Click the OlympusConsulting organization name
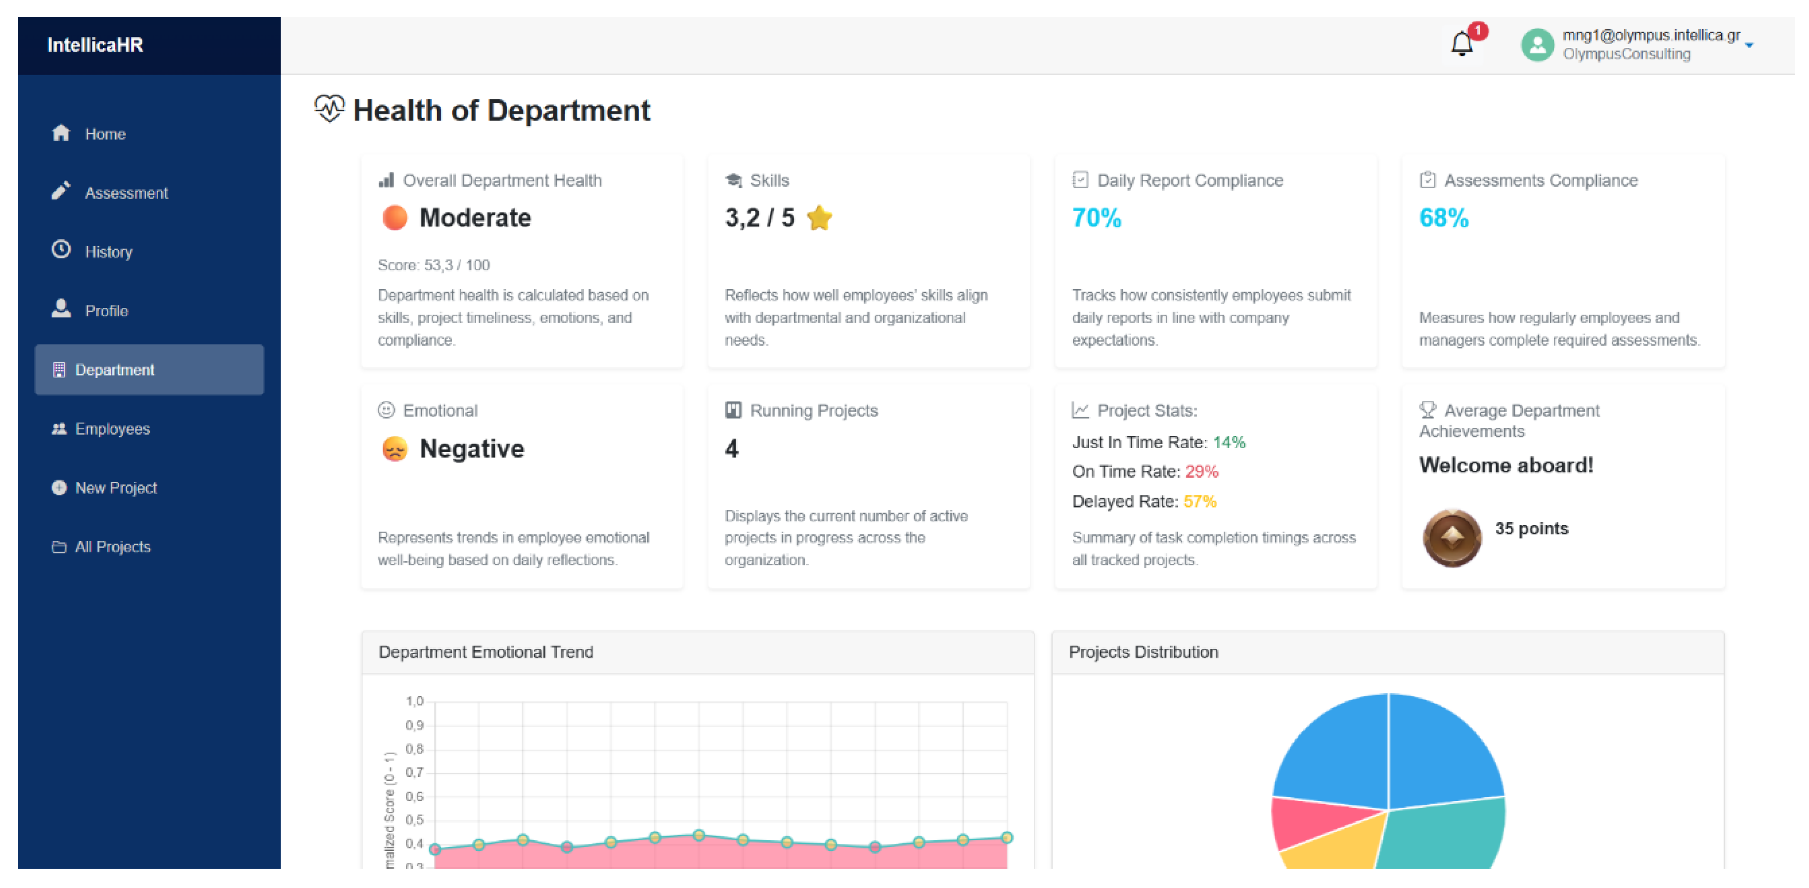 coord(1627,54)
